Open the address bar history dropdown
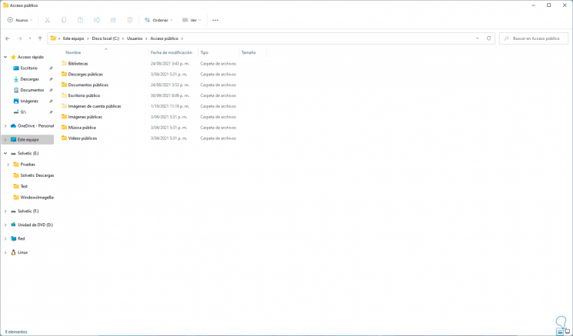Image resolution: width=573 pixels, height=336 pixels. pos(478,38)
